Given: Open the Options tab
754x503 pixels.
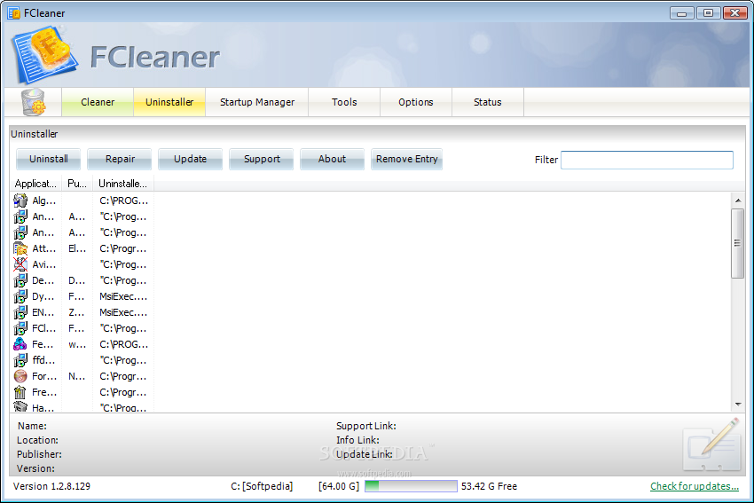Looking at the screenshot, I should tap(416, 102).
